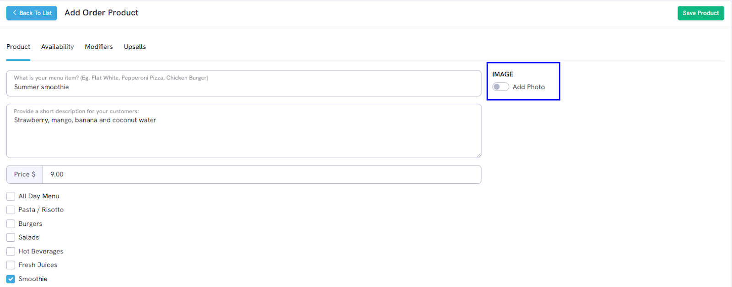Click into the short description text area
Viewport: 732px width, 287px height.
coord(244,131)
